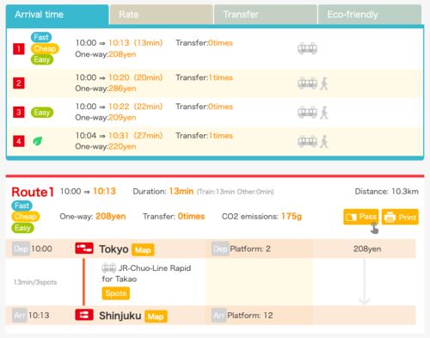Click the Print button
This screenshot has height=338, width=430.
tap(400, 217)
